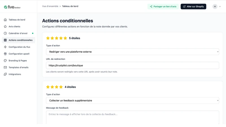Click the Actions conditionnelles page heading

tap(68, 21)
